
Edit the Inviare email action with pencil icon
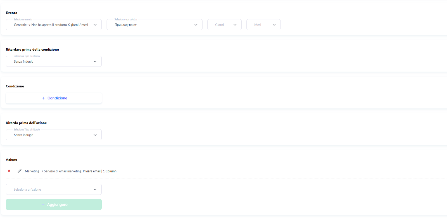(x=20, y=171)
